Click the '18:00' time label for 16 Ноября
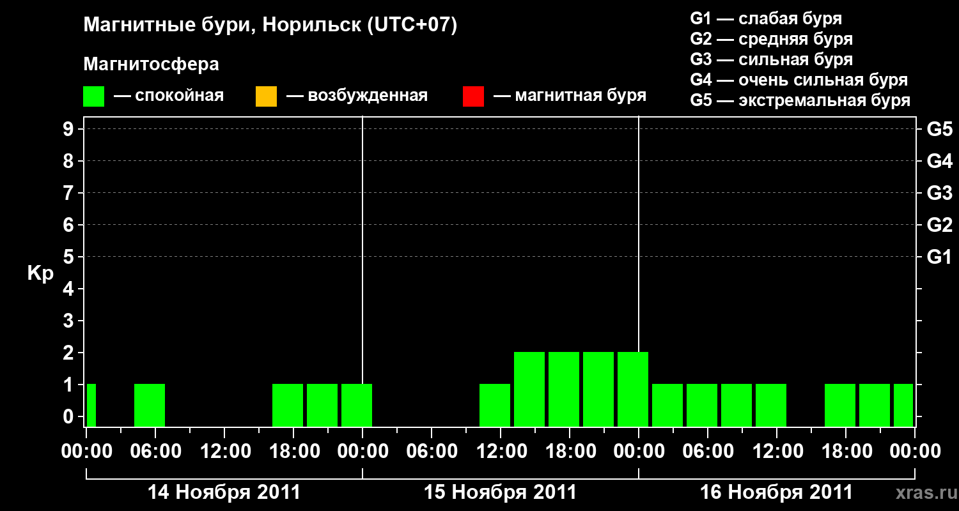Screen dimensions: 959x511 coord(846,452)
